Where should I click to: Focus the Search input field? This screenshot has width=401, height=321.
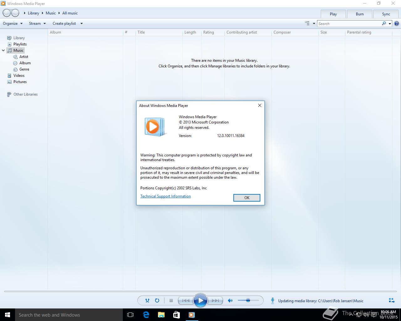[x=349, y=24]
